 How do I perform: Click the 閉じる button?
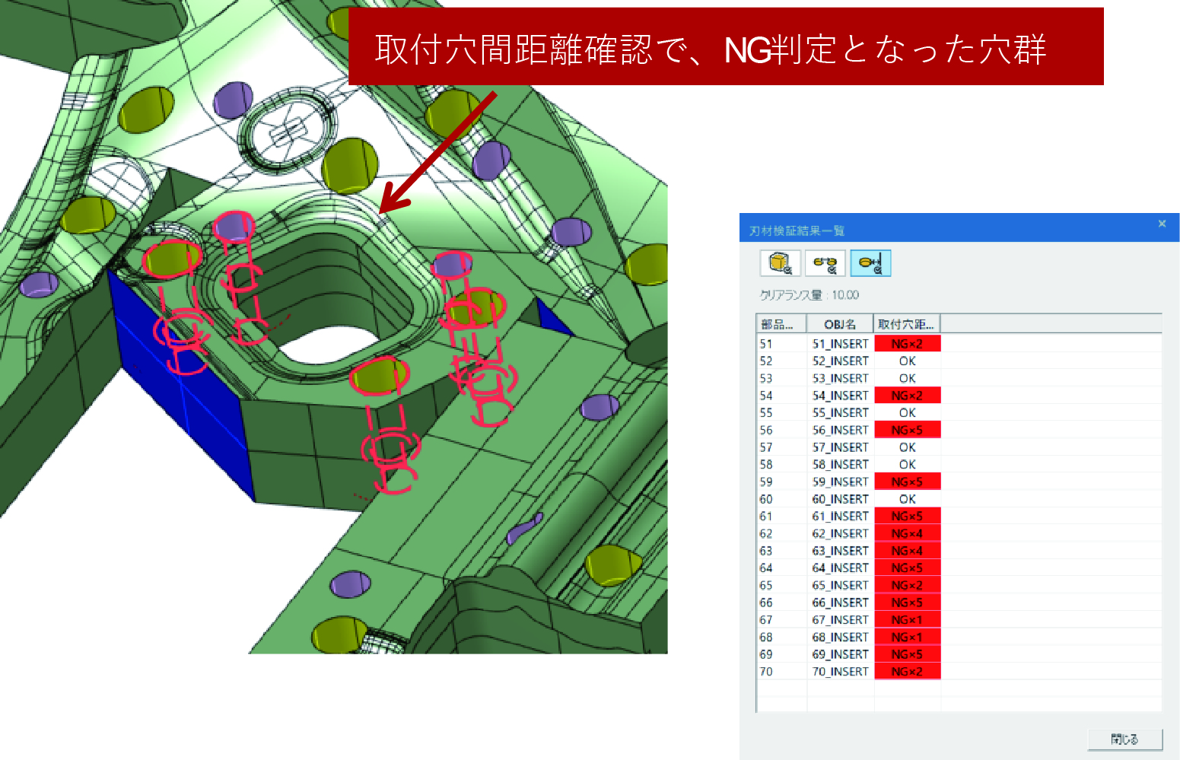(x=1124, y=739)
